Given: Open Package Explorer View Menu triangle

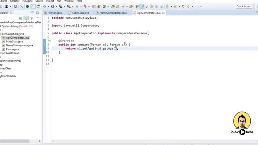Looking at the screenshot, I should click(38, 18).
